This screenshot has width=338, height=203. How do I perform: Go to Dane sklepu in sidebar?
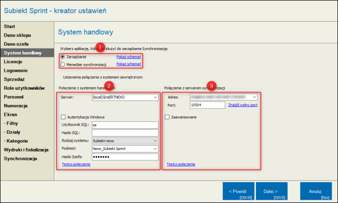(x=17, y=35)
